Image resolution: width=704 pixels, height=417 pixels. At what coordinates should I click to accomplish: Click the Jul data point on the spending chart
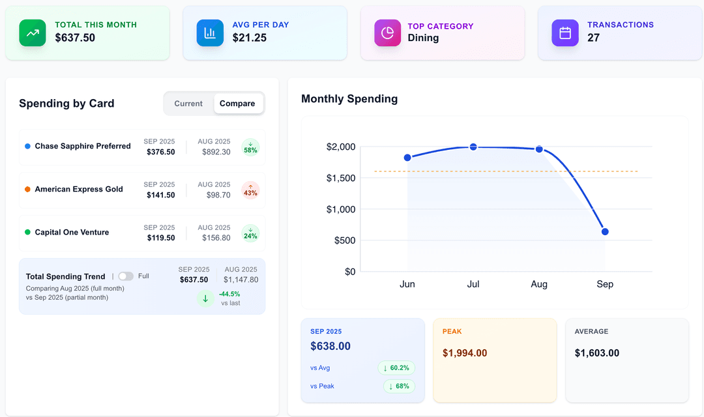(473, 147)
